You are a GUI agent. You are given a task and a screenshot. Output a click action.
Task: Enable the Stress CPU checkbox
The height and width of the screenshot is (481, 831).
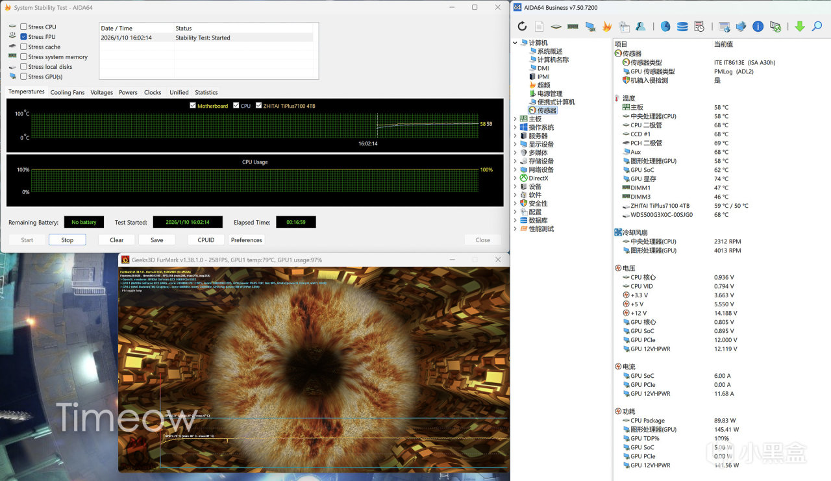(23, 27)
